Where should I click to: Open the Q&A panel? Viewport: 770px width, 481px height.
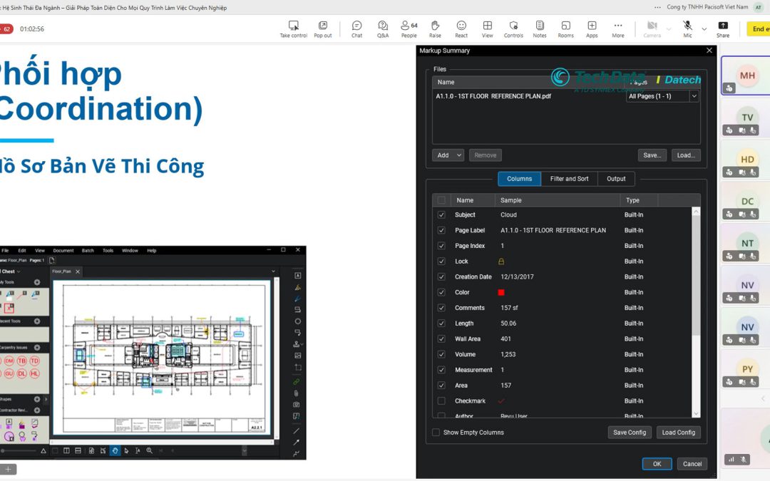coord(383,29)
